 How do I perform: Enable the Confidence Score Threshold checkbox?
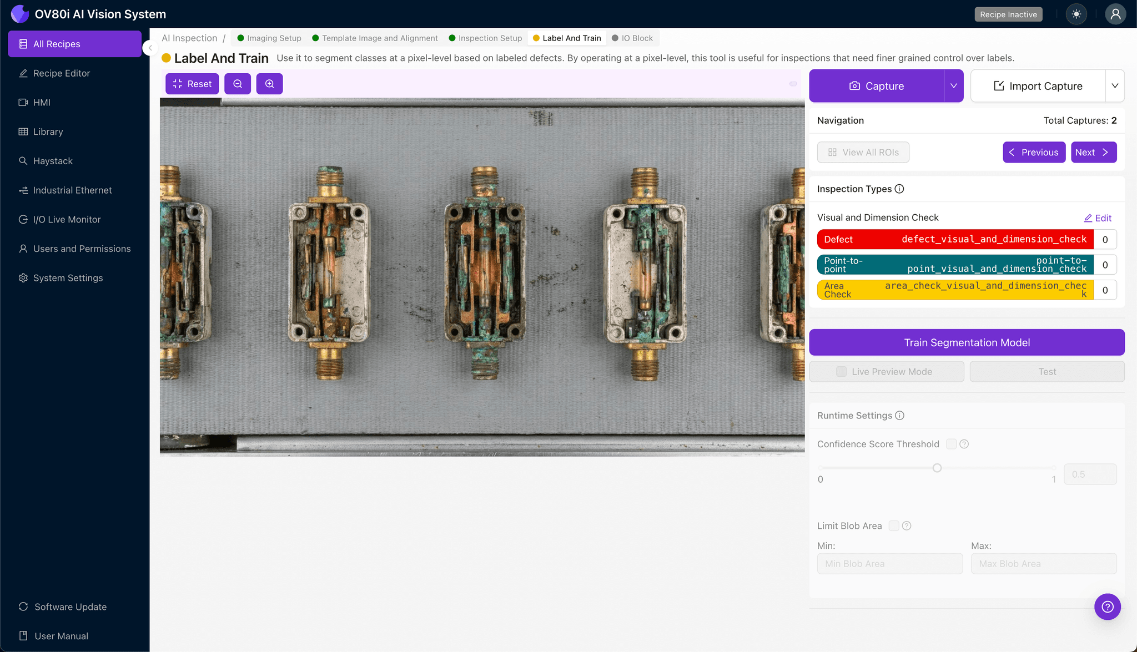tap(951, 444)
